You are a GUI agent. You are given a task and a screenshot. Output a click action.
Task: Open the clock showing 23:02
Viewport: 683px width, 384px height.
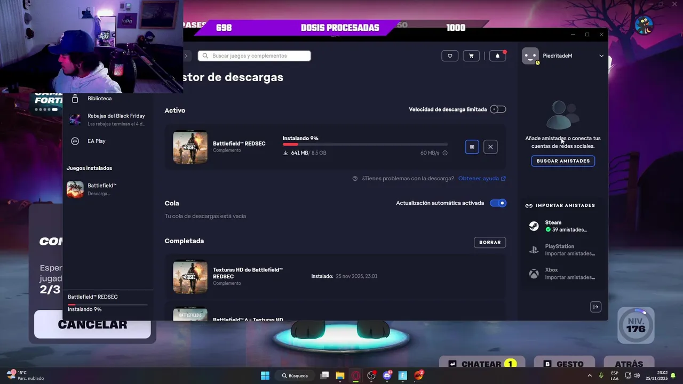tap(656, 375)
